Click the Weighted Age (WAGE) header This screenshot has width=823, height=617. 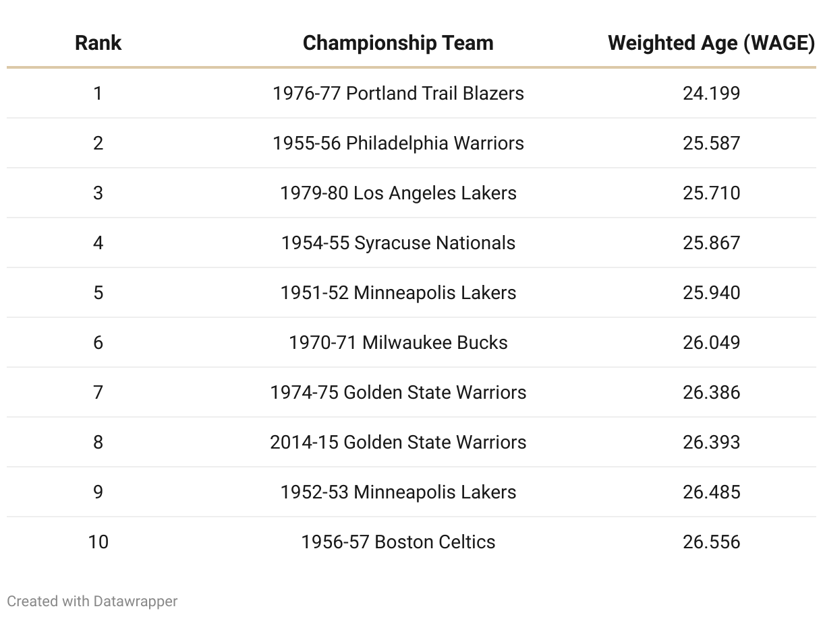click(711, 43)
